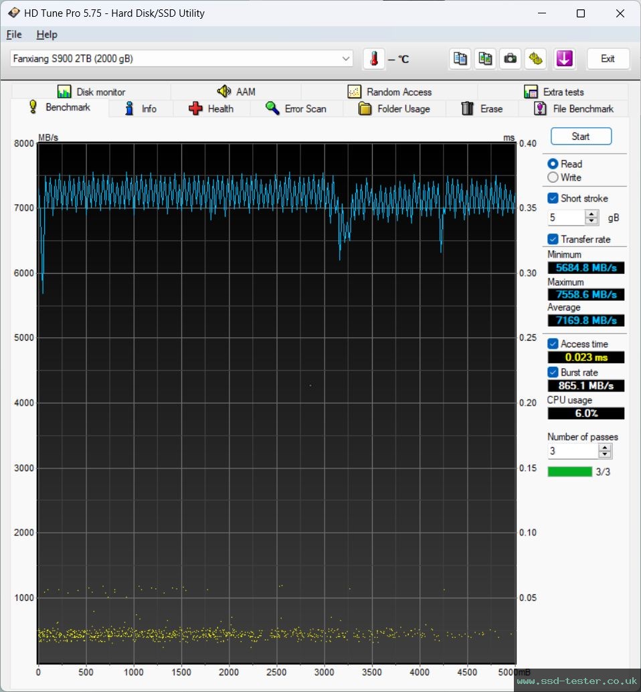Toggle the Burst rate checkbox
Image resolution: width=641 pixels, height=692 pixels.
pyautogui.click(x=553, y=373)
